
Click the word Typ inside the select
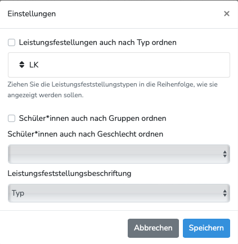pos(18,193)
